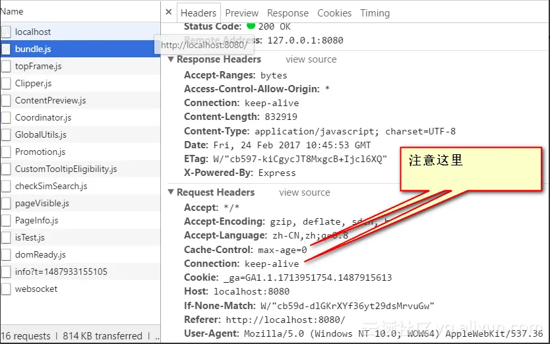The image size is (550, 344).
Task: Click the Cache-Control max-age=0 value
Action: click(x=282, y=250)
